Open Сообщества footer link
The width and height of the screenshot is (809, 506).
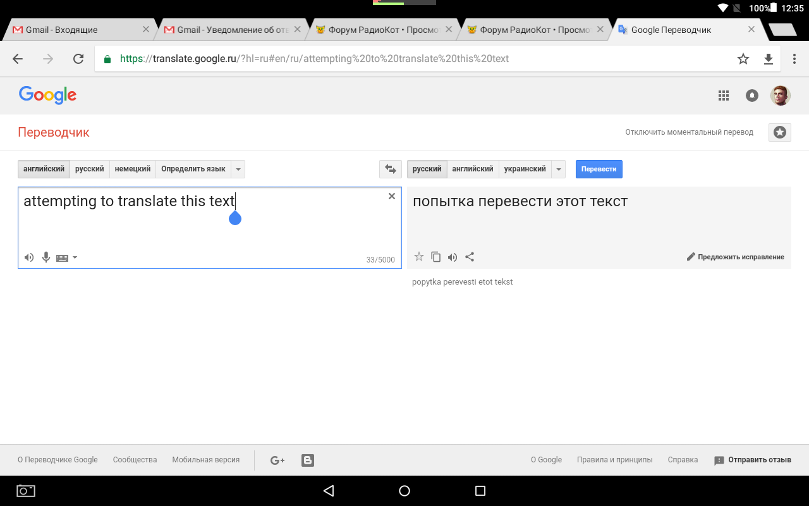click(x=135, y=460)
